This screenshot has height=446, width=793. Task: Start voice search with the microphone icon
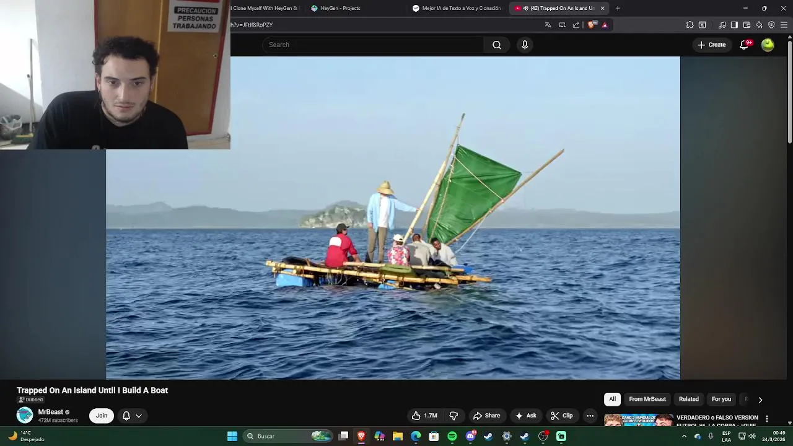coord(525,45)
